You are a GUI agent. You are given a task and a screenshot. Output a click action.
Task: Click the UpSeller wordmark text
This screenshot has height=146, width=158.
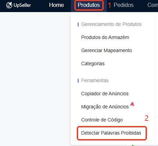pyautogui.click(x=22, y=5)
